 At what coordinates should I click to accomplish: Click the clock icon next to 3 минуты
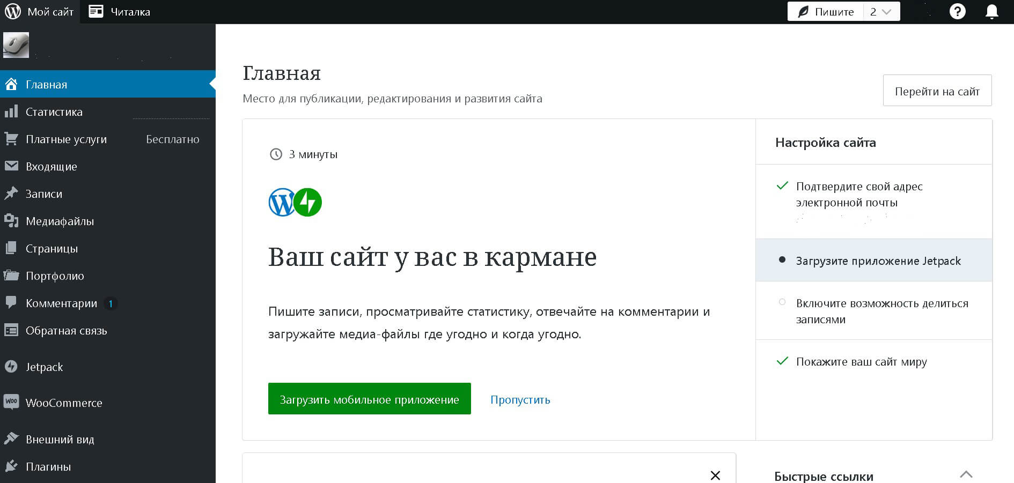(x=276, y=154)
